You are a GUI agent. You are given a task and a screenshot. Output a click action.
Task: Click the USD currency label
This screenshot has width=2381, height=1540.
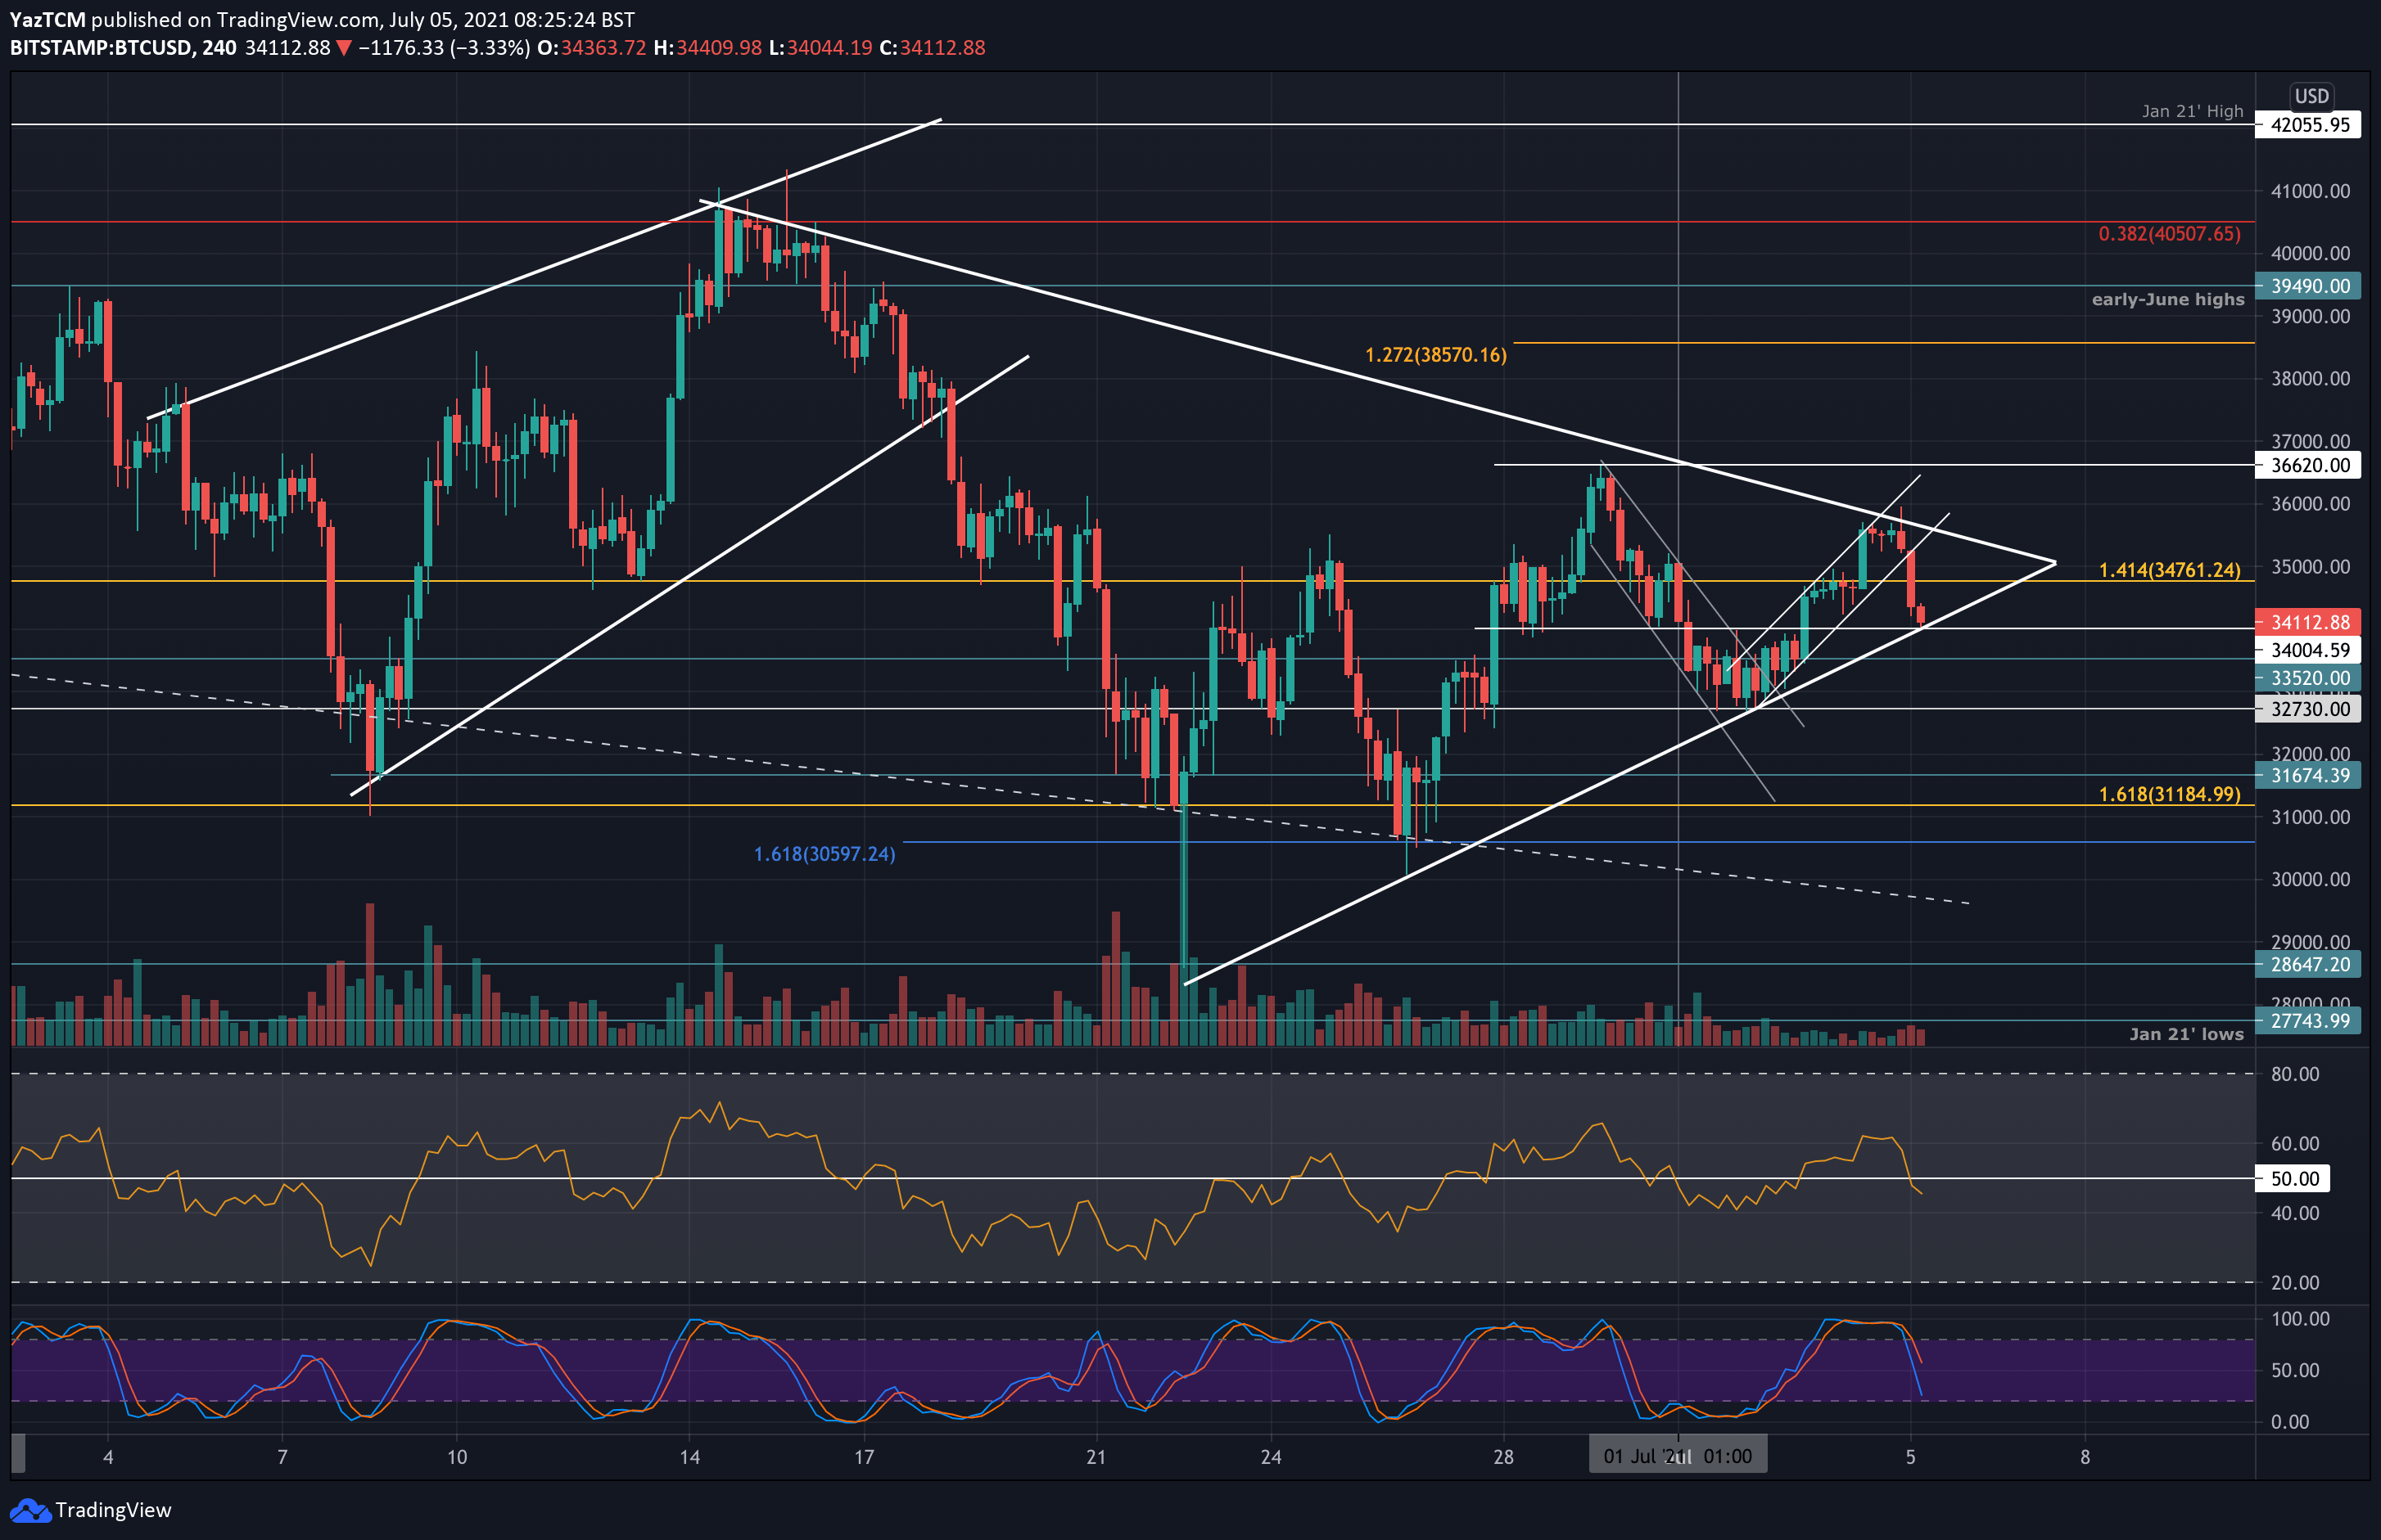click(x=2311, y=96)
